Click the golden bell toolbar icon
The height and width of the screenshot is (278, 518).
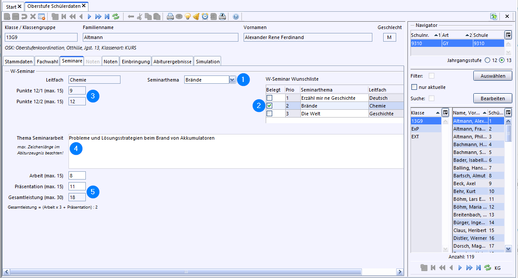[x=196, y=16]
